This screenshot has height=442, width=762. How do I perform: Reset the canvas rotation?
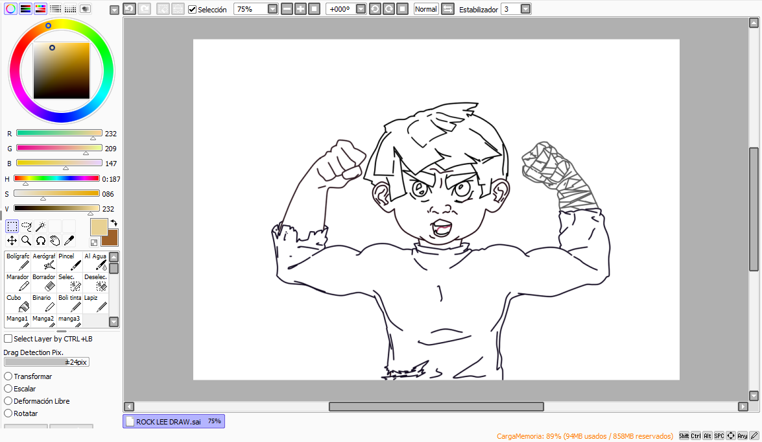point(402,8)
